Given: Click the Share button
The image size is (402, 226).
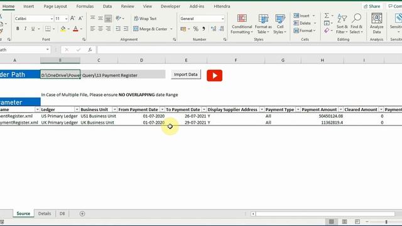Looking at the screenshot, I should click(372, 6).
